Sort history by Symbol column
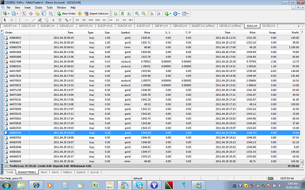The width and height of the screenshot is (305, 190). point(121,33)
